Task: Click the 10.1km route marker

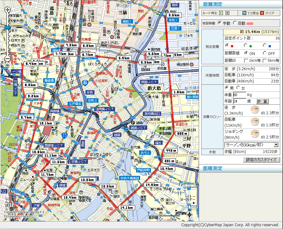Action: 46,123
